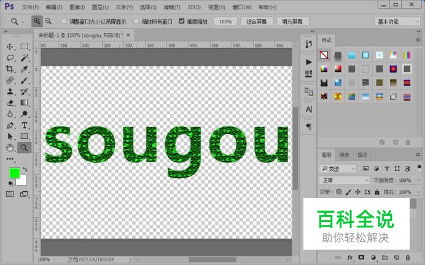
Task: Open the Paragraph panel icon
Action: (309, 127)
